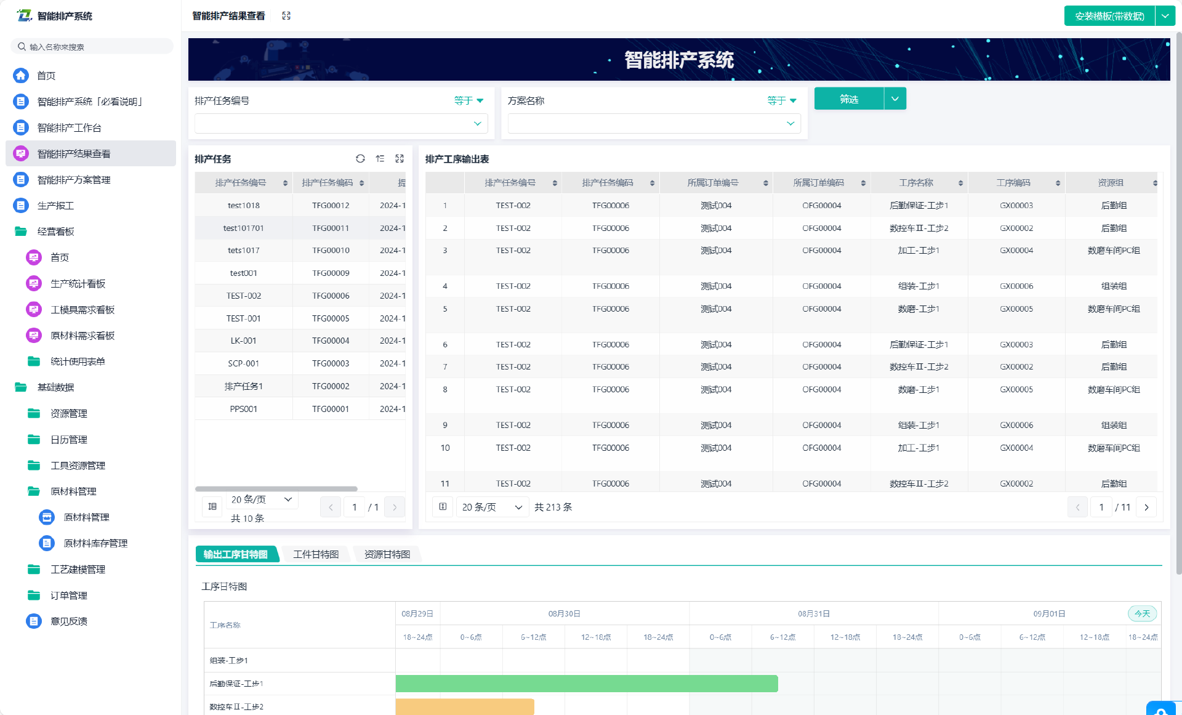Open the 首页 home icon in sidebar

(x=21, y=76)
